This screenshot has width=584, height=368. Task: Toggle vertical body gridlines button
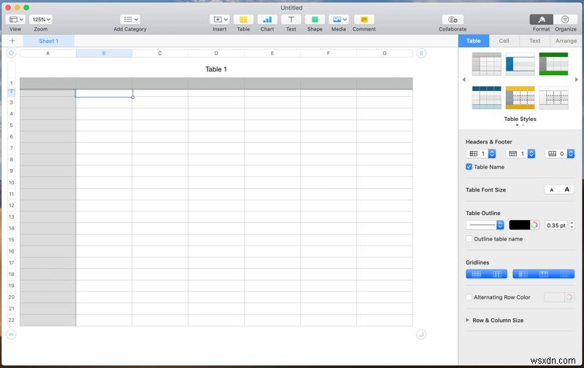pyautogui.click(x=497, y=274)
